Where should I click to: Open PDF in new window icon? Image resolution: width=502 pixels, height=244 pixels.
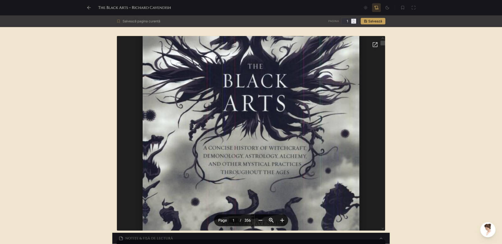tap(375, 45)
